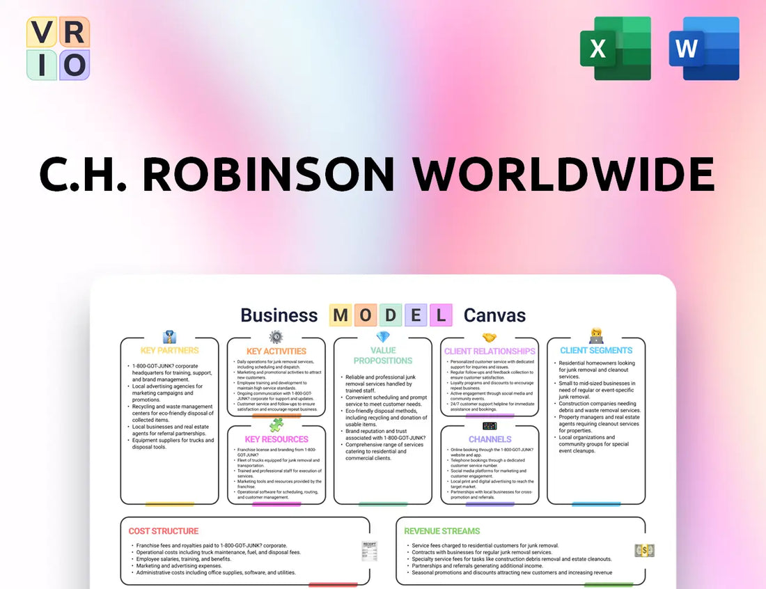Click 'Administrative costs including office supplies' line
The width and height of the screenshot is (766, 589).
[216, 572]
